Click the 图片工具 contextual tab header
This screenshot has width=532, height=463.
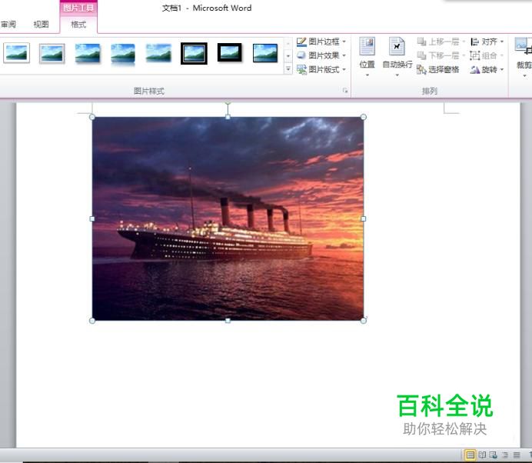[78, 8]
